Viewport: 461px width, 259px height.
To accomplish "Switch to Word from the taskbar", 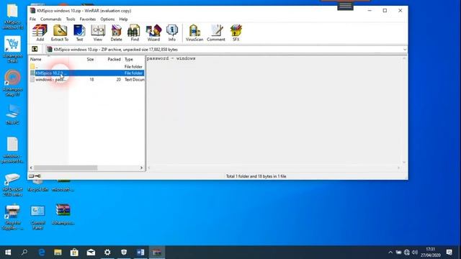I will [x=140, y=253].
